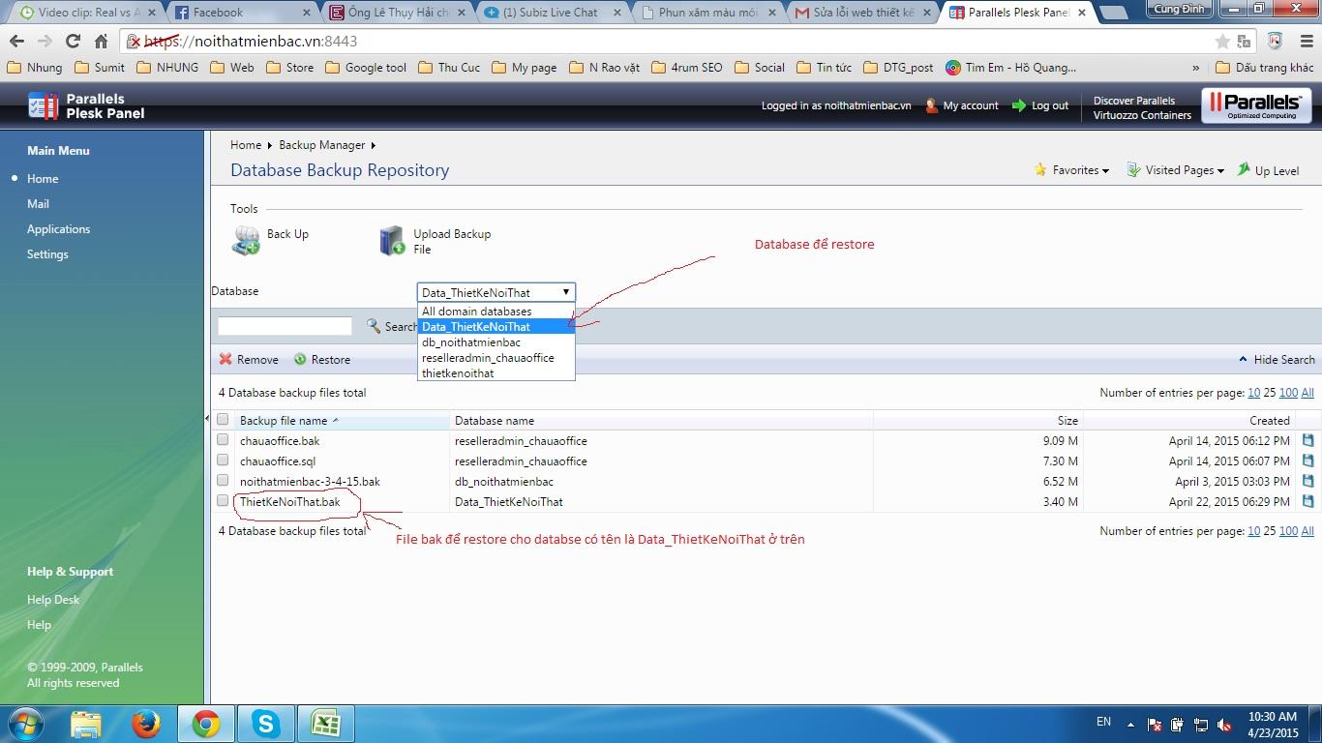The height and width of the screenshot is (743, 1322).
Task: Download ThietKeNoiThat.bak via its disk icon
Action: pos(1308,501)
